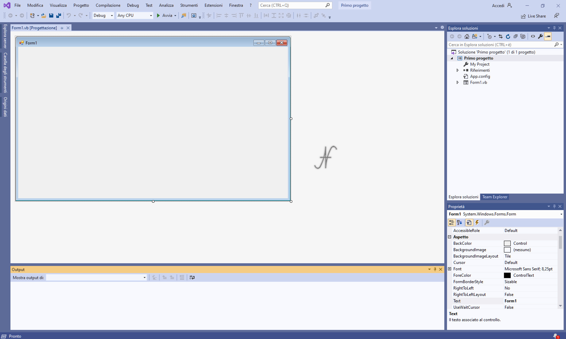Screen dimensions: 566x339
Task: Click the New Project toolbar icon
Action: pyautogui.click(x=32, y=15)
